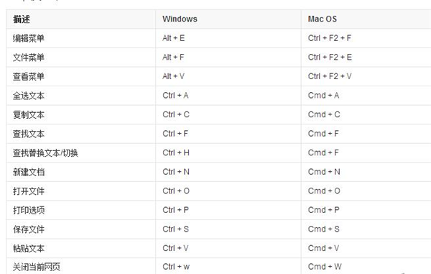Click the 关闭当前网页 description cell
Image resolution: width=431 pixels, height=274 pixels.
click(x=37, y=267)
